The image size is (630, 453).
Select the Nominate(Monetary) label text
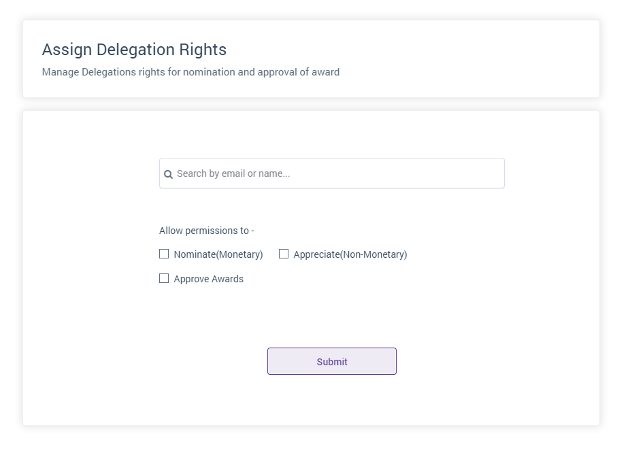tap(218, 254)
